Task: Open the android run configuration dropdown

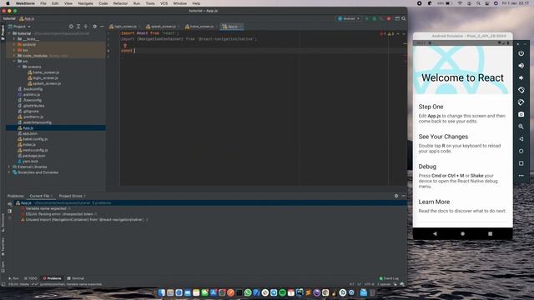Action: coord(349,18)
